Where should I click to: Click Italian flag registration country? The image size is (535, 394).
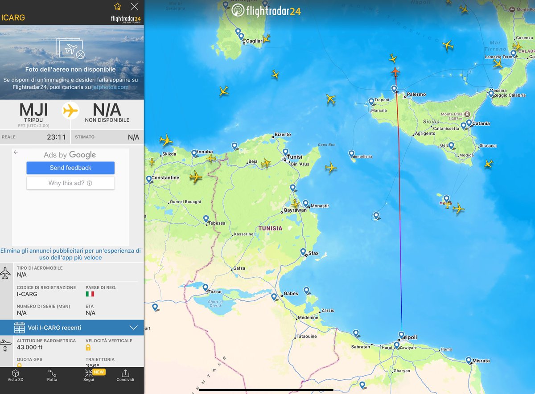pos(91,294)
